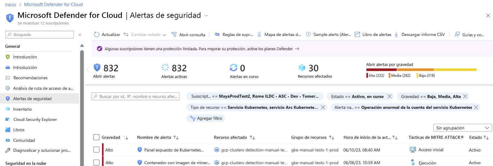Open Guías y comentarios icon
This screenshot has height=166, width=493.
[457, 34]
